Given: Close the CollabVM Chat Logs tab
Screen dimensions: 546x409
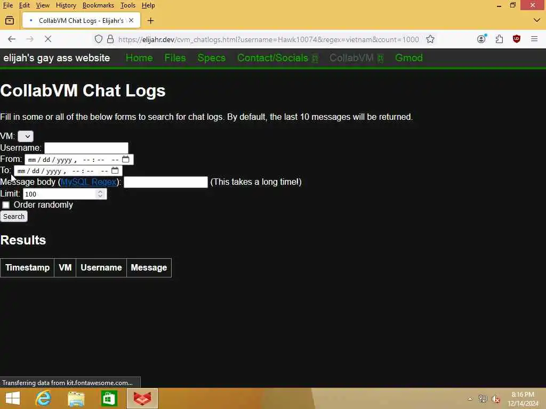Looking at the screenshot, I should (x=131, y=21).
